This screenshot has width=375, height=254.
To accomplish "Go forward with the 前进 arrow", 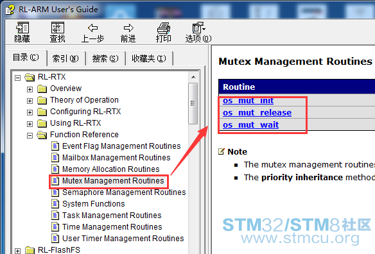I will [128, 28].
